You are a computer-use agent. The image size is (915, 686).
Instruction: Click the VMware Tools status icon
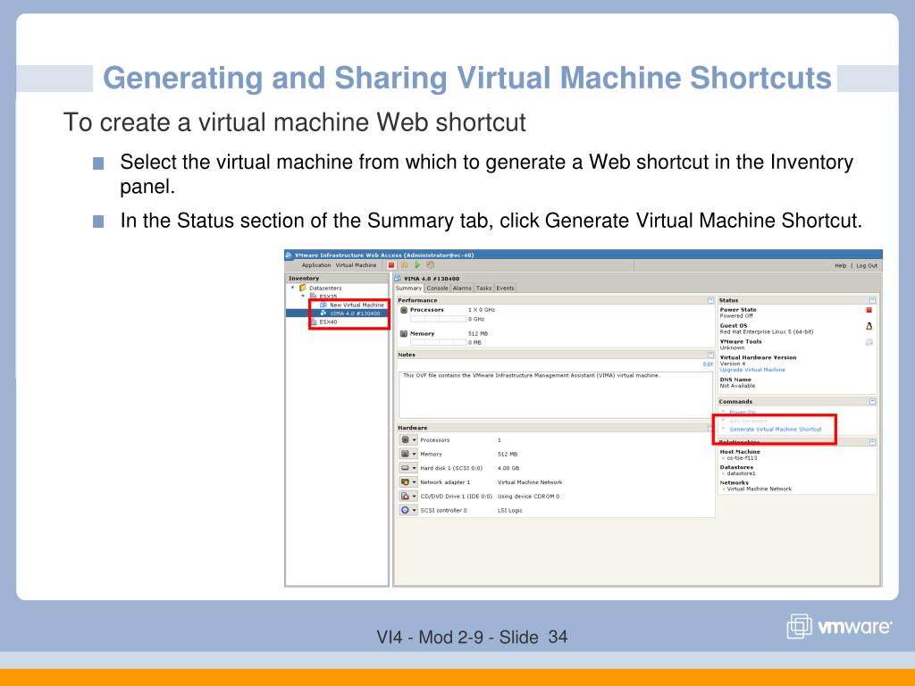point(869,342)
